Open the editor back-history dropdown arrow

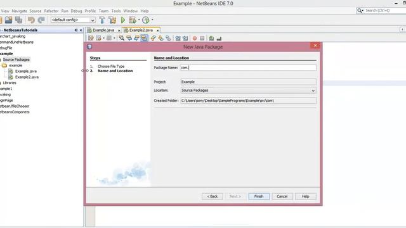(x=103, y=38)
